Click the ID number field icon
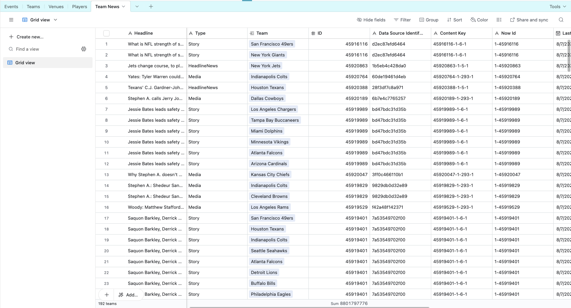 point(313,33)
